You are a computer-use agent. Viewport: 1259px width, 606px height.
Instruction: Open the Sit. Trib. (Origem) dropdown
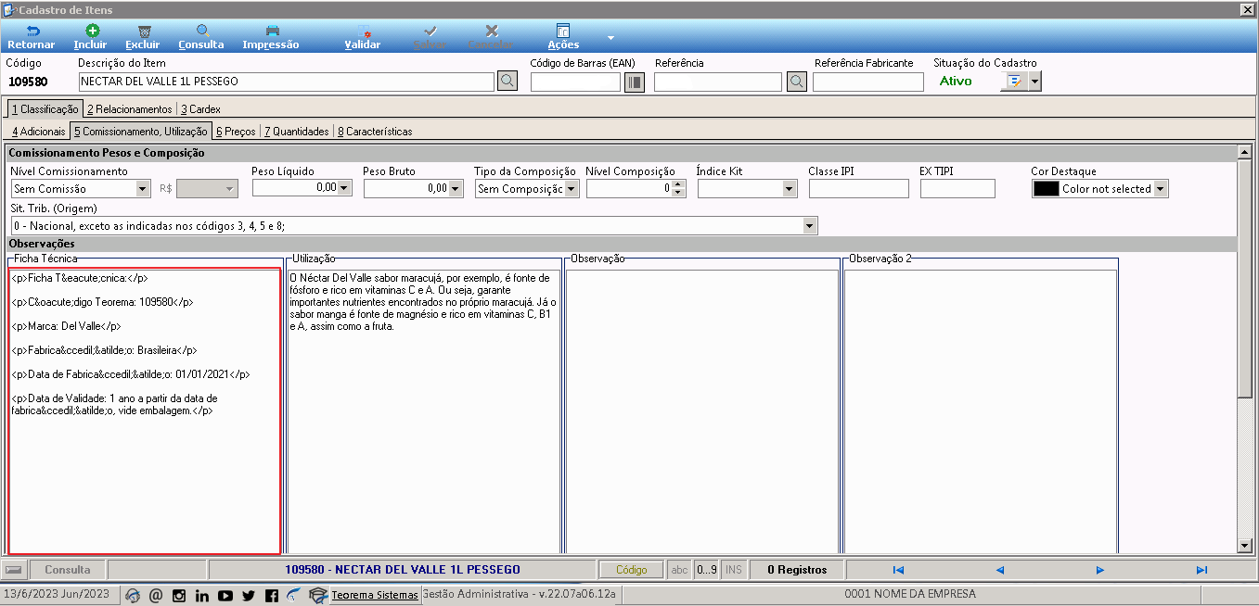click(810, 225)
